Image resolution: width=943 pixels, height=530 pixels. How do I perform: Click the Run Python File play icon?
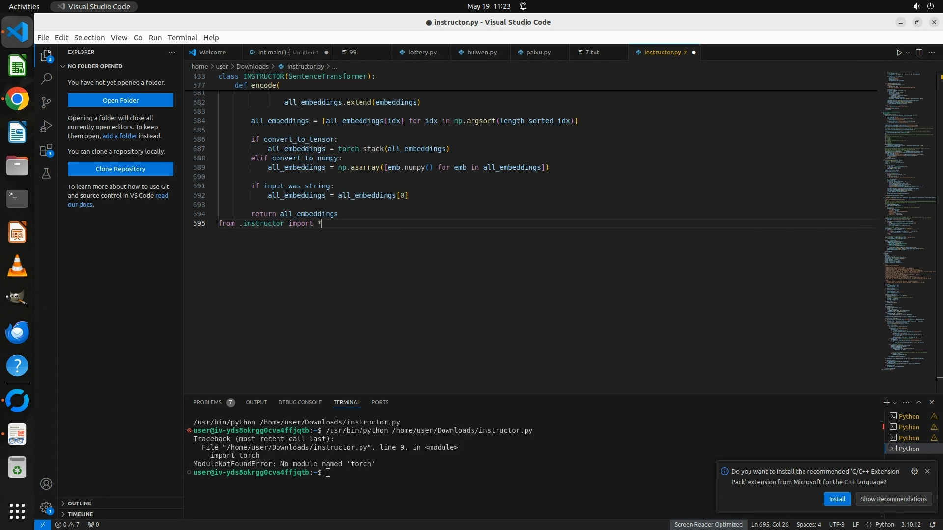(899, 53)
